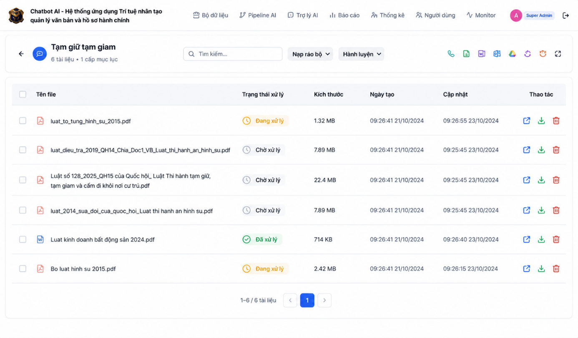Click the Google Drive icon
Image resolution: width=578 pixels, height=338 pixels.
[x=512, y=54]
